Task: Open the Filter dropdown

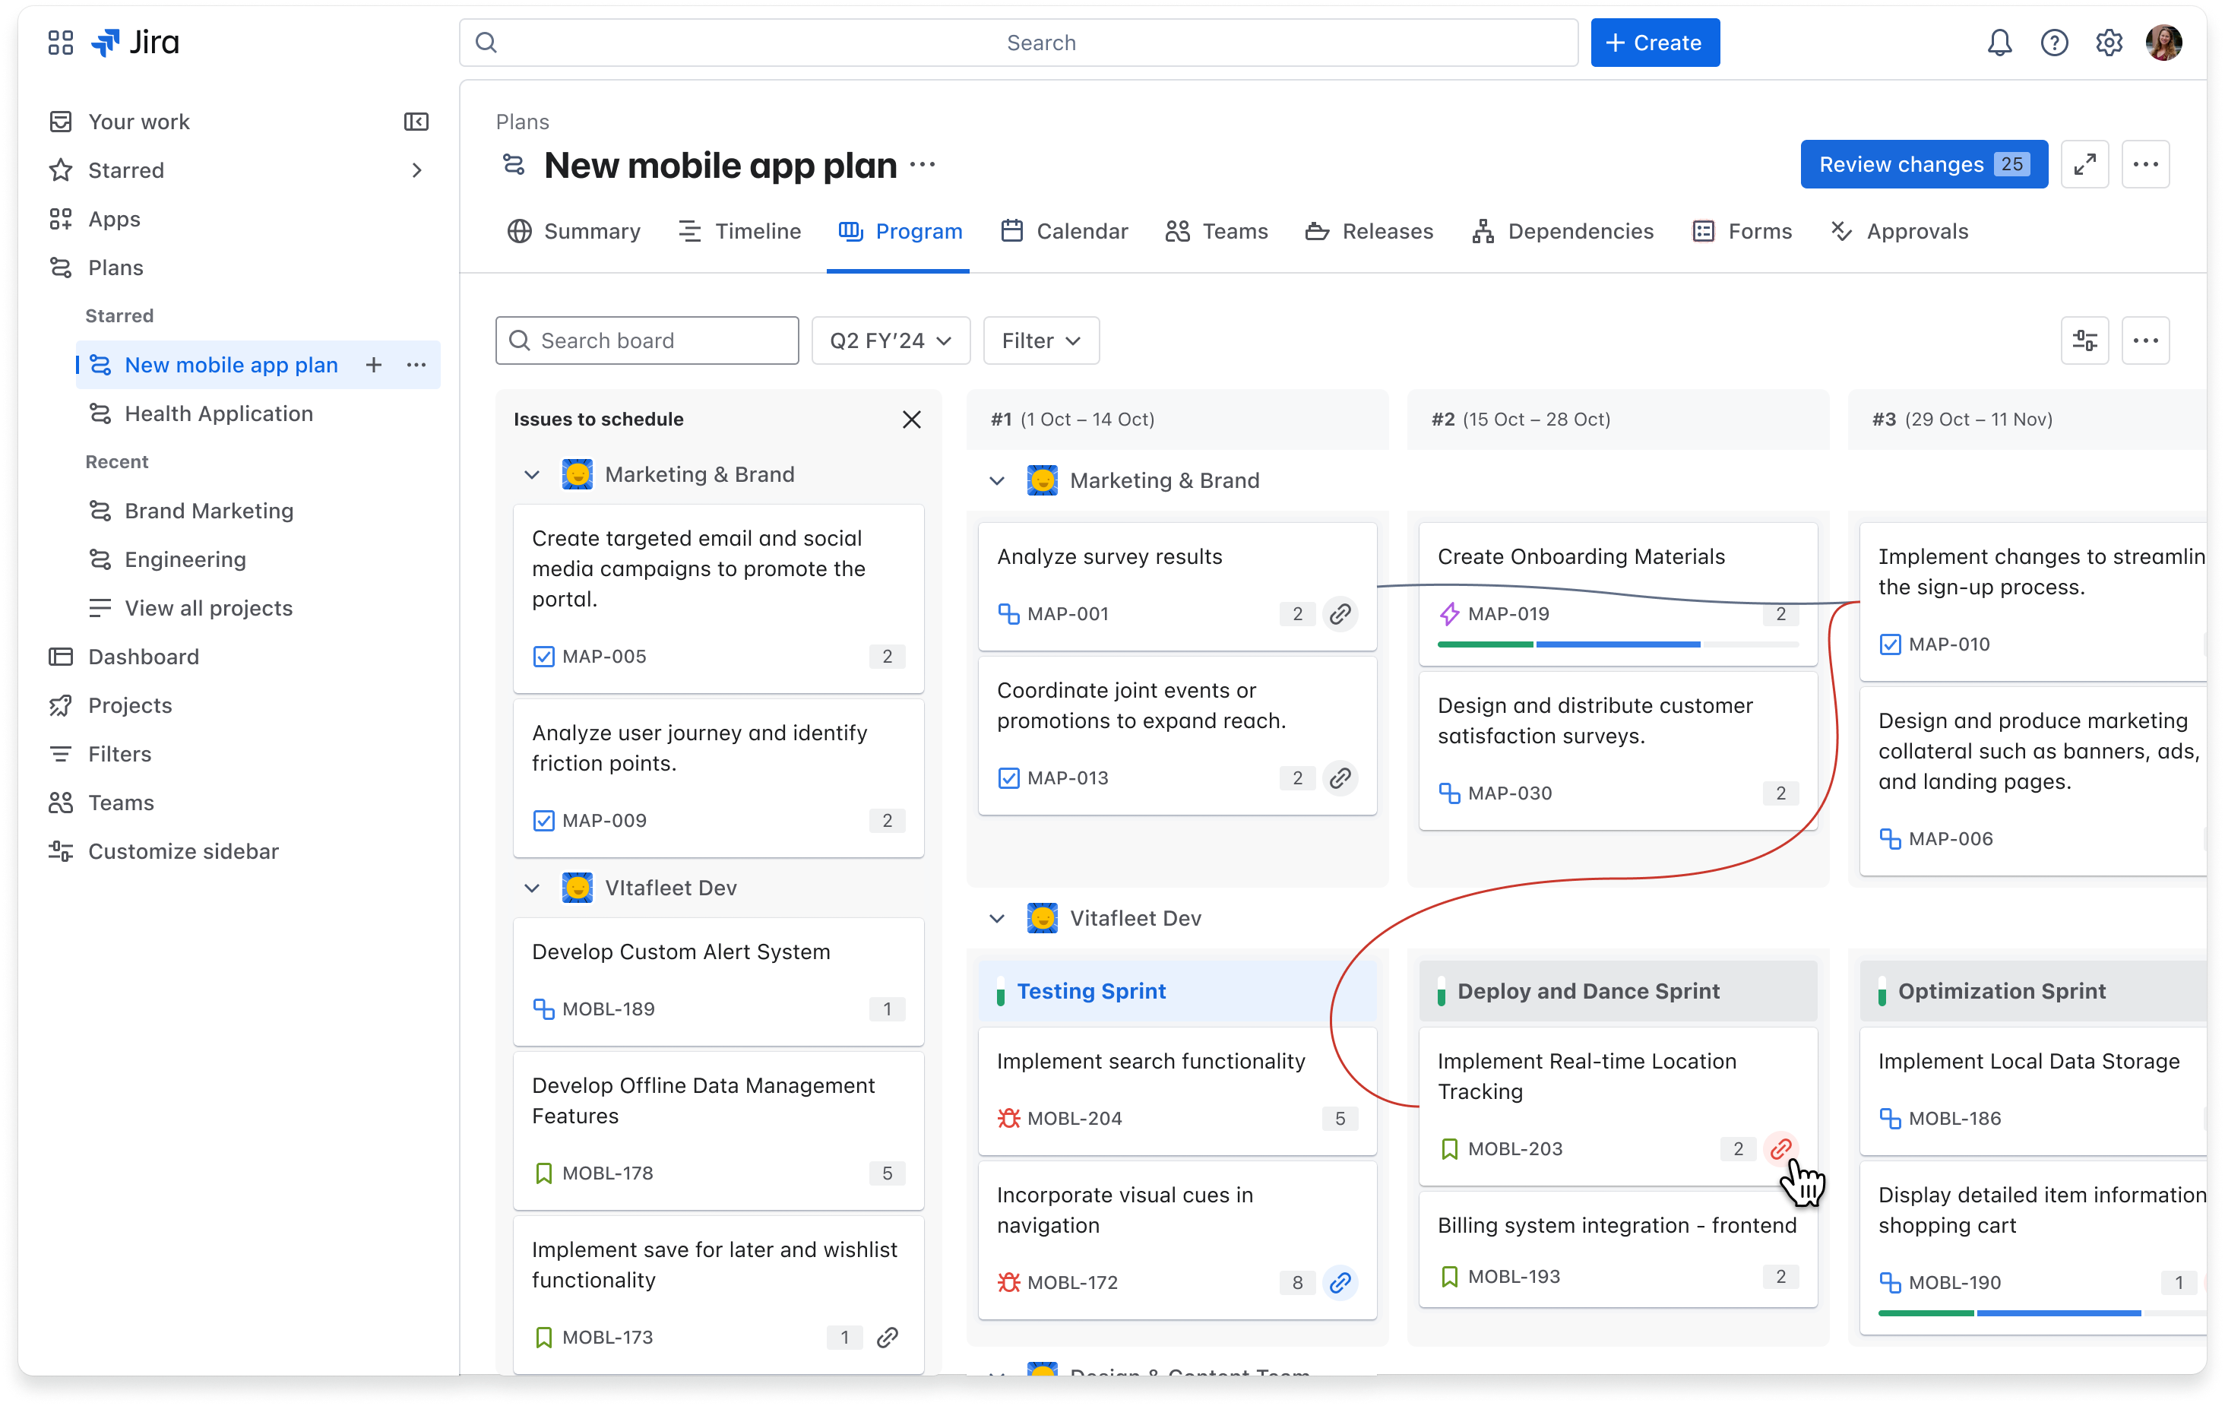Action: coord(1040,340)
